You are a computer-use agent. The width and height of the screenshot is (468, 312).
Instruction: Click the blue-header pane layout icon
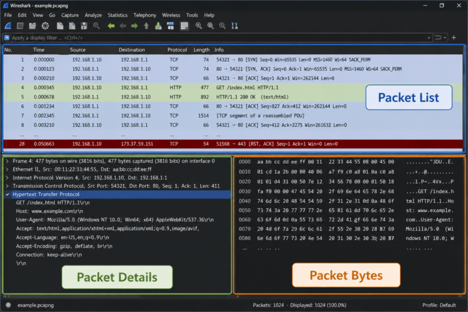pyautogui.click(x=171, y=26)
